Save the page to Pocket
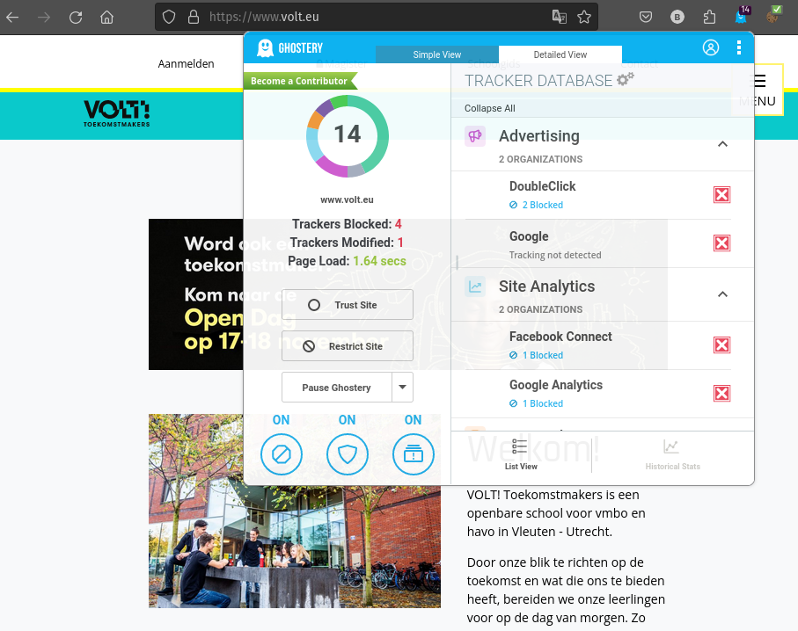798x631 pixels. tap(646, 18)
